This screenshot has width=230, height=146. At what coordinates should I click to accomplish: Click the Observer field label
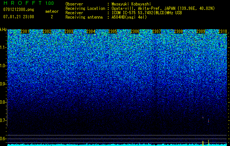tap(74, 4)
